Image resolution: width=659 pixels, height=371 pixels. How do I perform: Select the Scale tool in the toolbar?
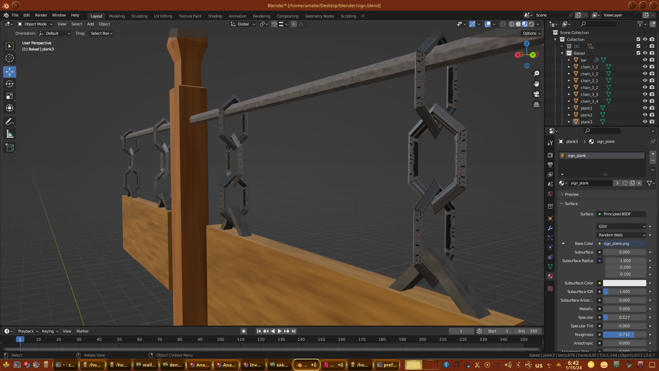click(10, 96)
